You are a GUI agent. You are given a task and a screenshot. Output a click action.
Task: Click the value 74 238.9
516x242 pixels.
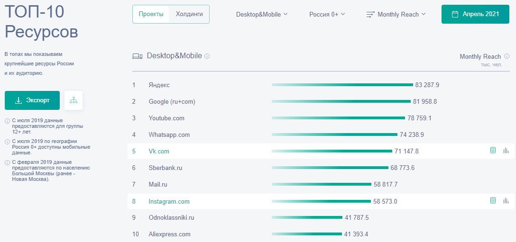click(x=412, y=134)
